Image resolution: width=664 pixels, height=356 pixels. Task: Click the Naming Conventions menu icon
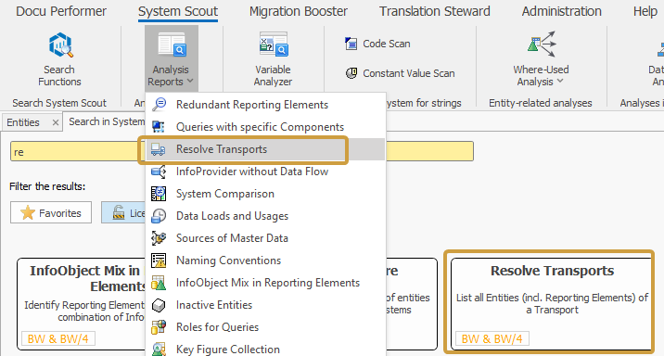[159, 261]
